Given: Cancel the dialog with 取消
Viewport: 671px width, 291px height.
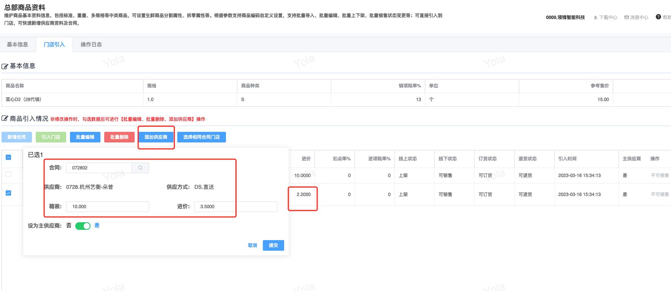Looking at the screenshot, I should click(x=253, y=245).
